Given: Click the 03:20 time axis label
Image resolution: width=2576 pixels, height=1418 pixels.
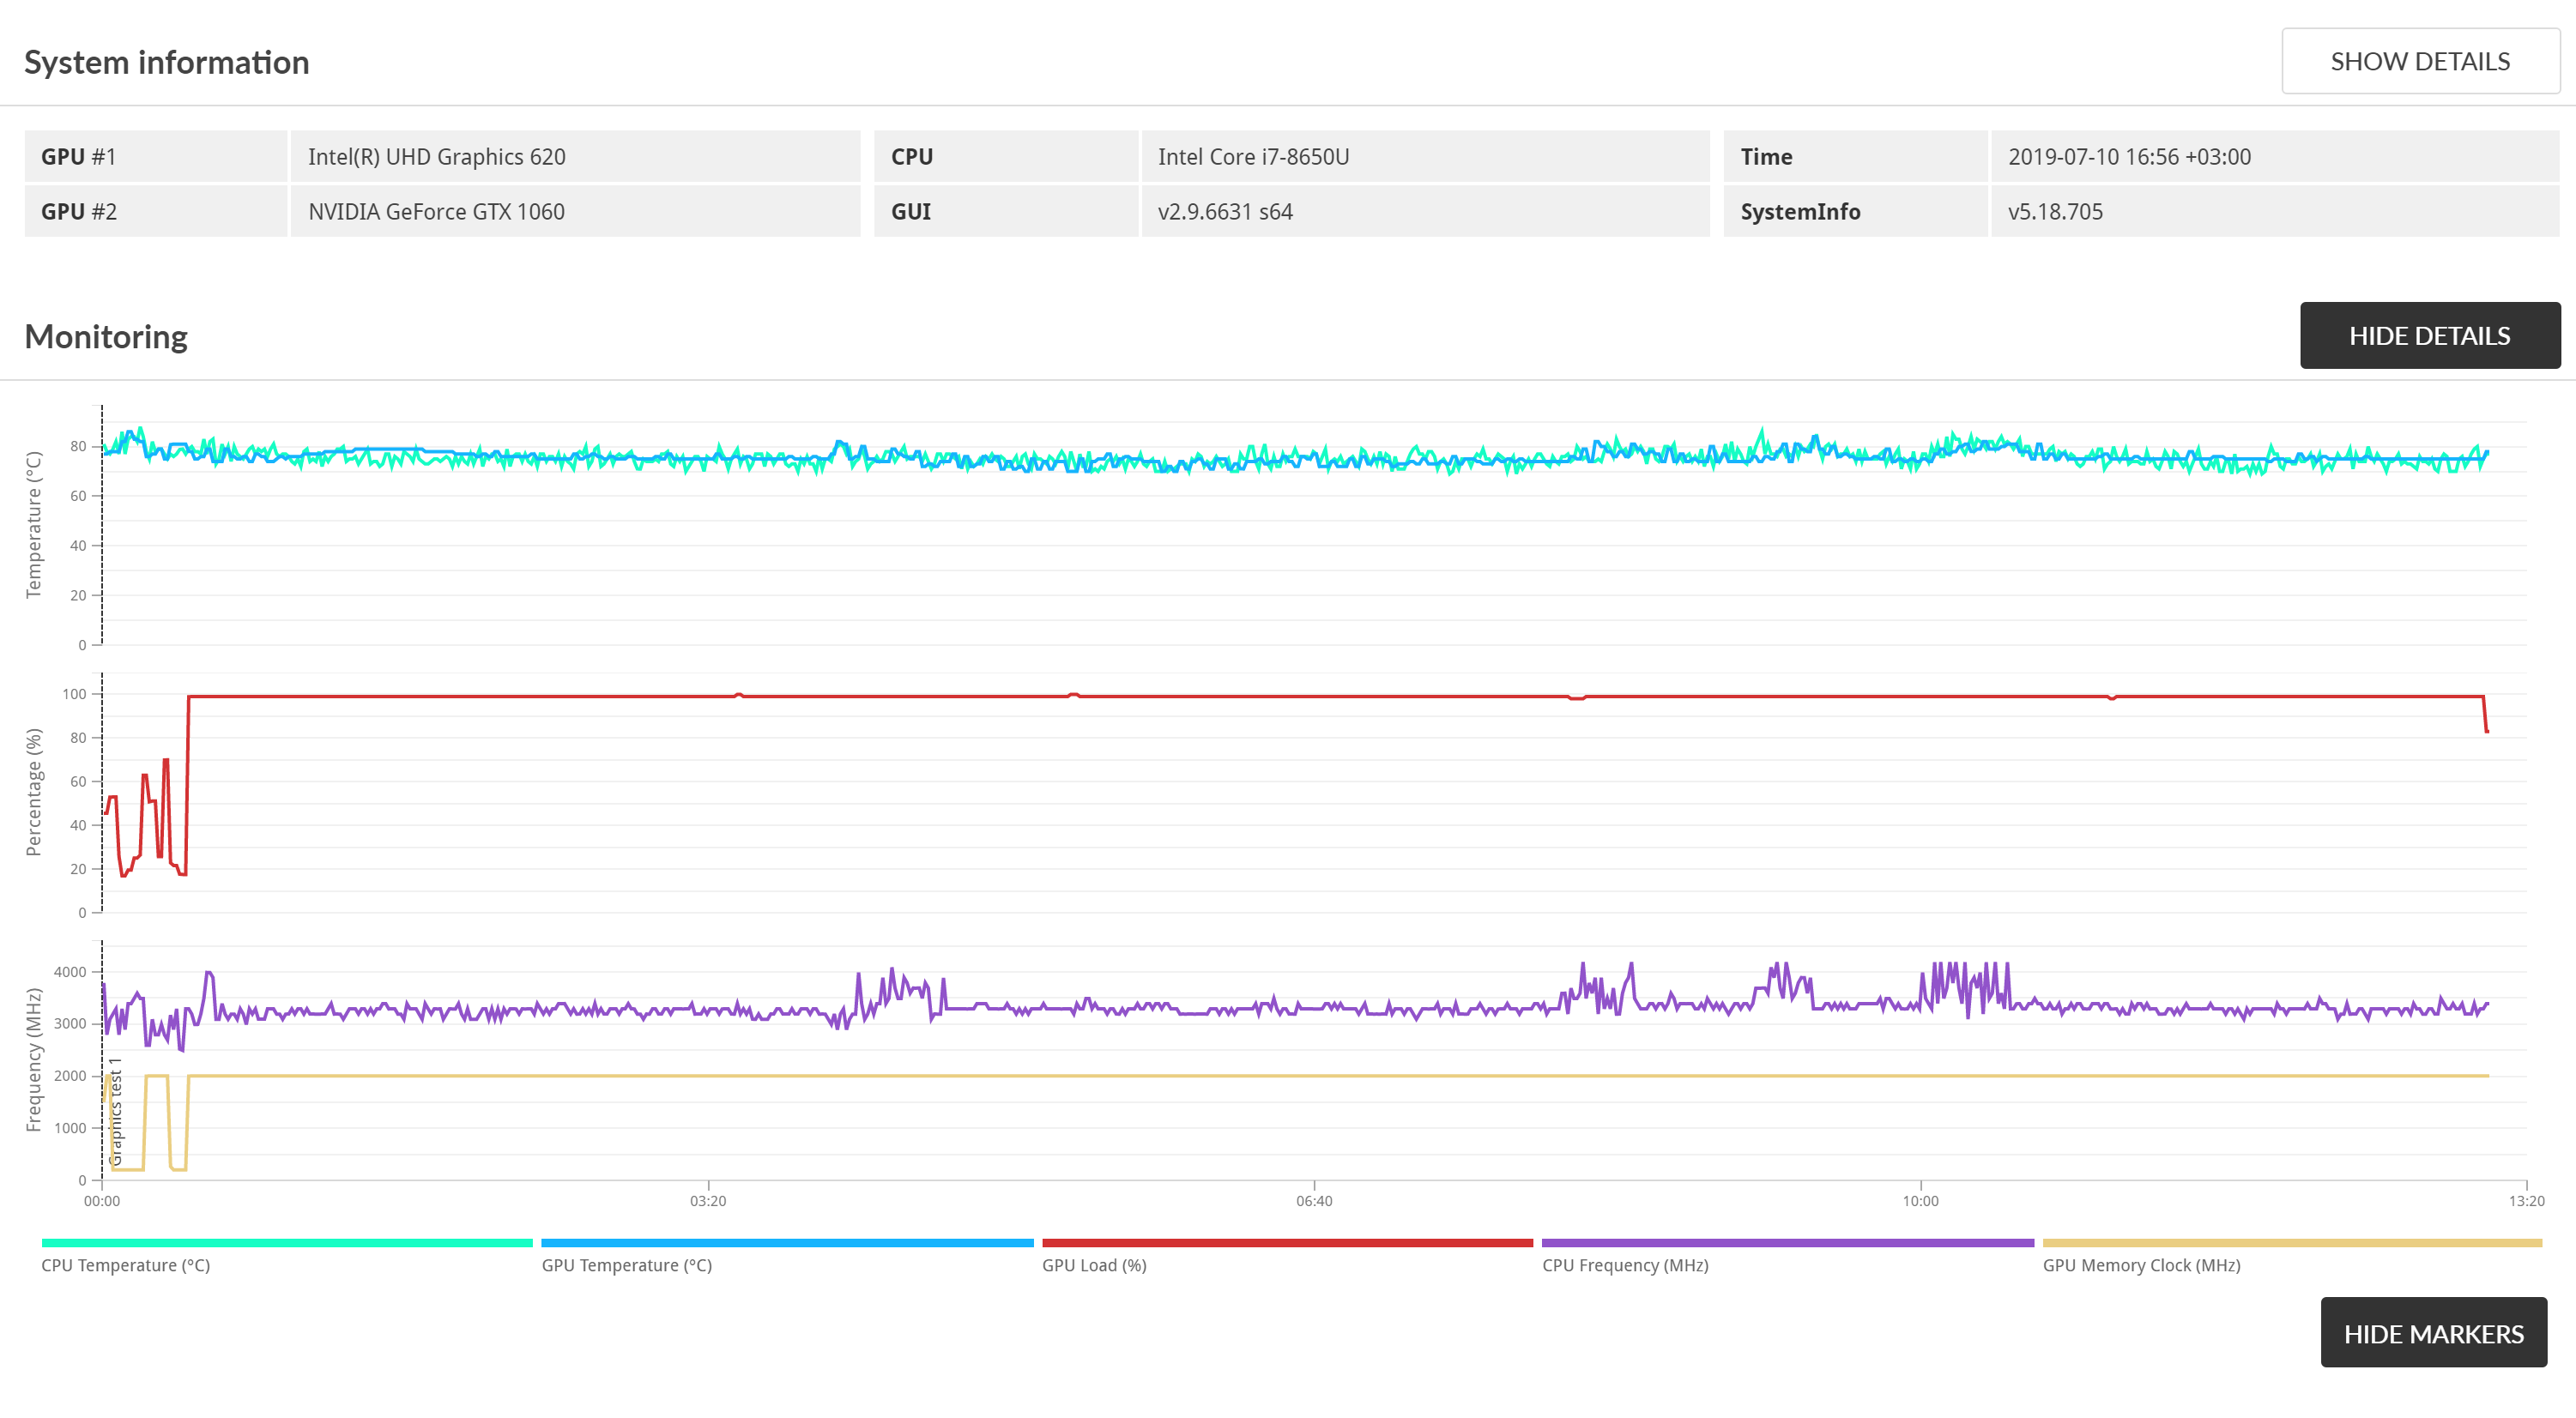Looking at the screenshot, I should tap(708, 1201).
